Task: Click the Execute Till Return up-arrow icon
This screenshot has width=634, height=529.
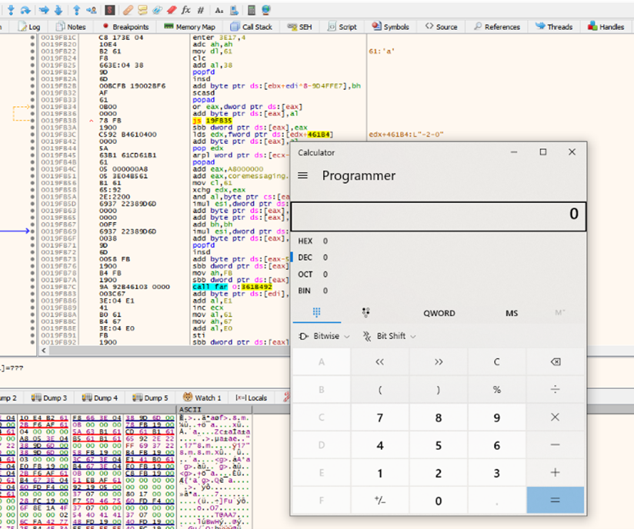Action: (x=76, y=10)
